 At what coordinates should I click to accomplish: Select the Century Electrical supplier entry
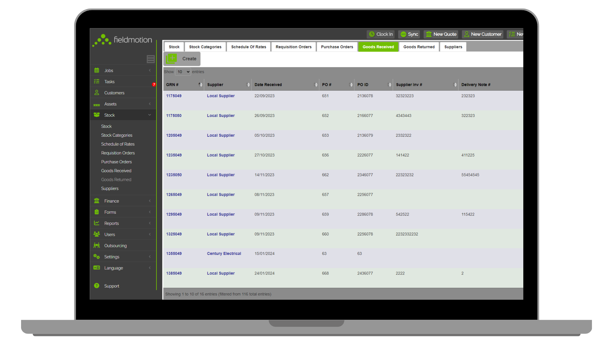click(224, 253)
